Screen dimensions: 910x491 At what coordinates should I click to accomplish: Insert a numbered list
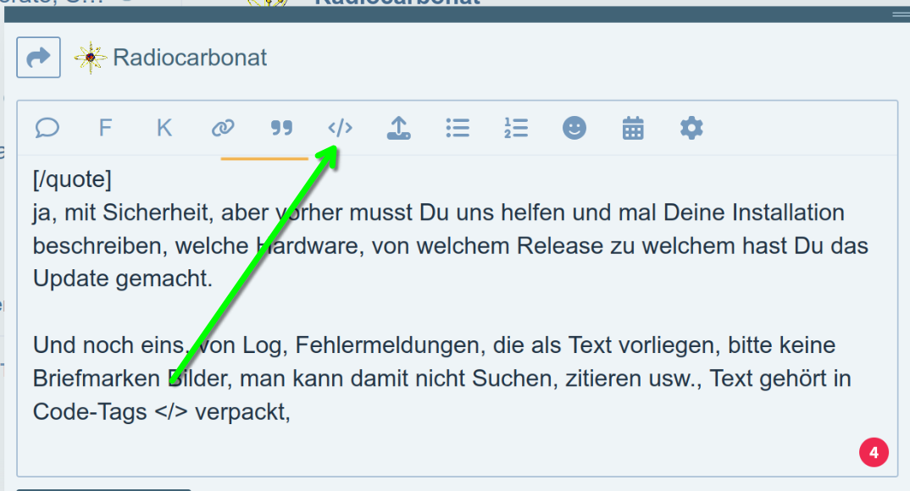click(516, 128)
